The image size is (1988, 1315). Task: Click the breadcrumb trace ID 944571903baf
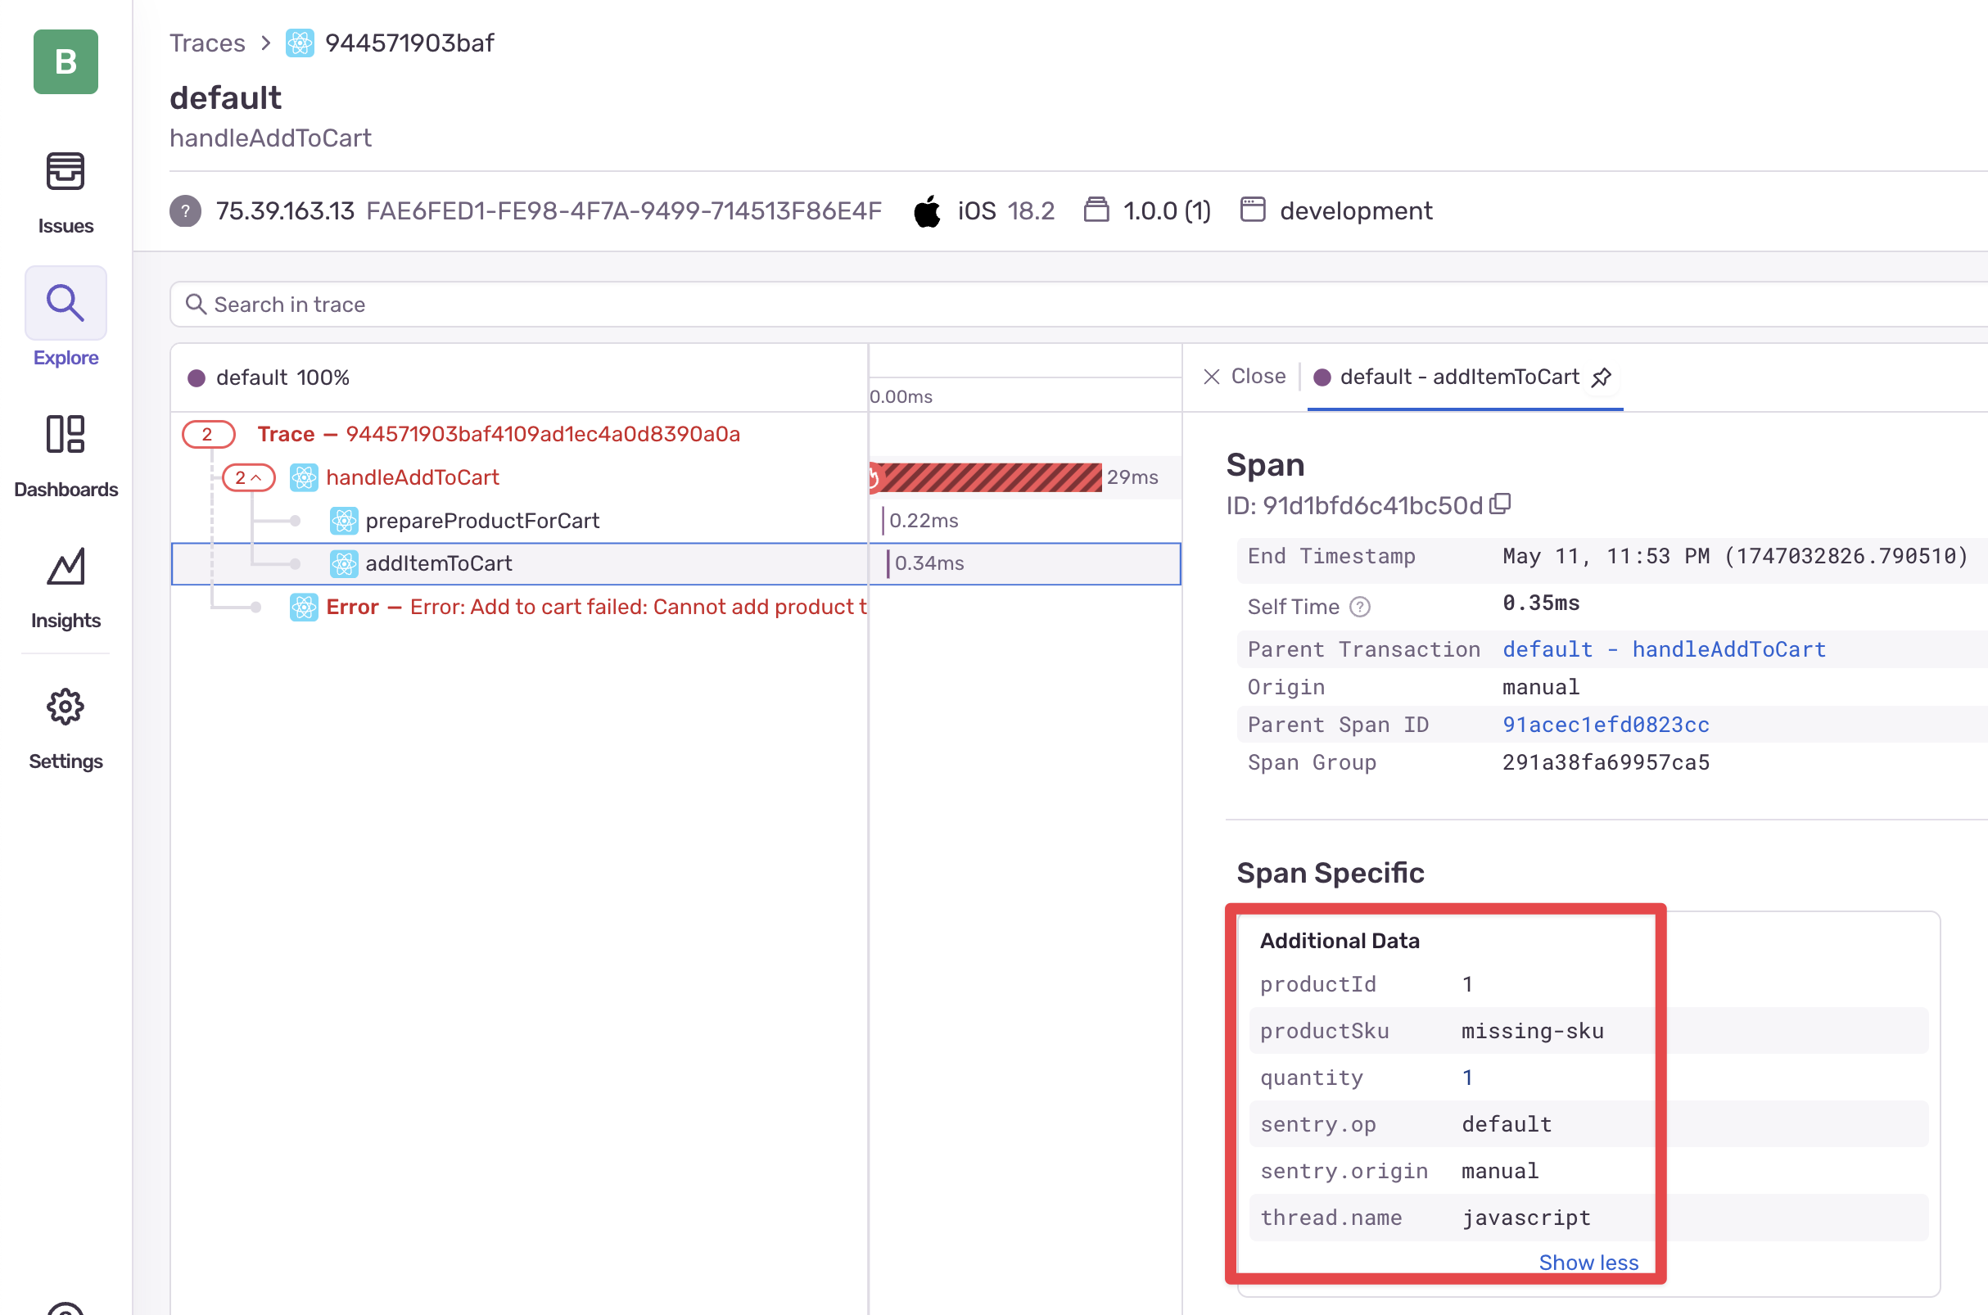(x=409, y=43)
